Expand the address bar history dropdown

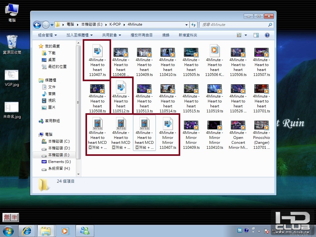click(186, 25)
